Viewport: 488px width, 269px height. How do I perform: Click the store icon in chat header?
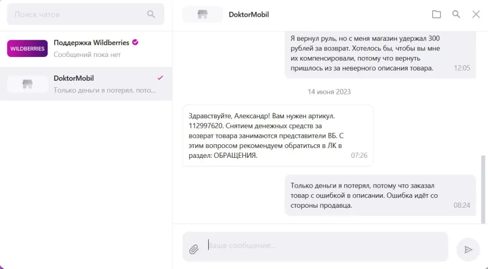coord(203,14)
